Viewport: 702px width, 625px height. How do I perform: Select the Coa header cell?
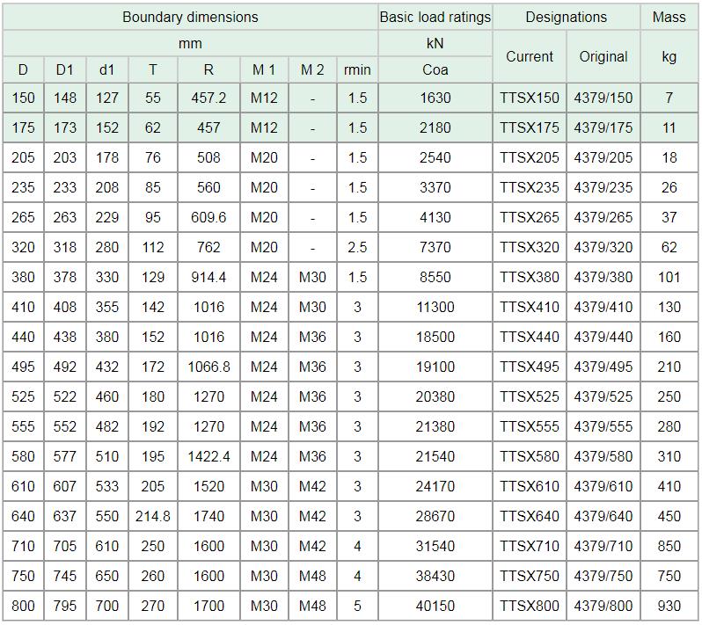pyautogui.click(x=435, y=69)
